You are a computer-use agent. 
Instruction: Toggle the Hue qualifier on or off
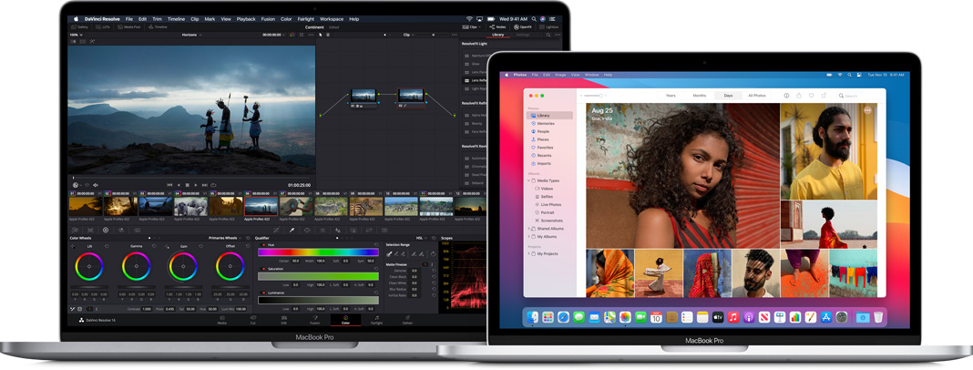coord(262,244)
